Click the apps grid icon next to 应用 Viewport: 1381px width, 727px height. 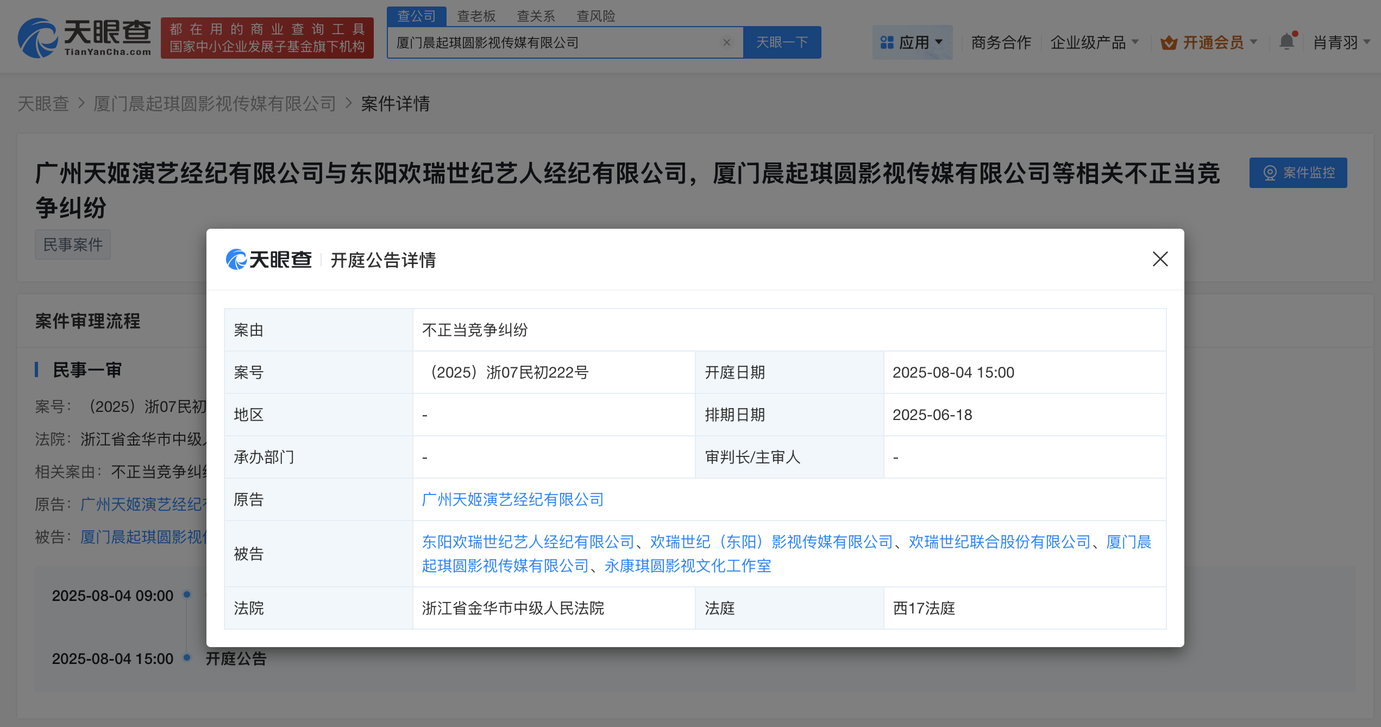(887, 42)
